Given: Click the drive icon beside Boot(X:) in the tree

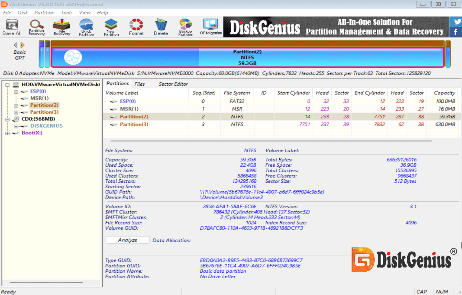Looking at the screenshot, I should coord(16,133).
